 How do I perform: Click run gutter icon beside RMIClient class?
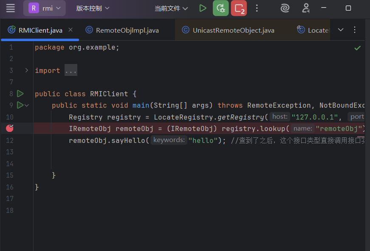tap(20, 94)
